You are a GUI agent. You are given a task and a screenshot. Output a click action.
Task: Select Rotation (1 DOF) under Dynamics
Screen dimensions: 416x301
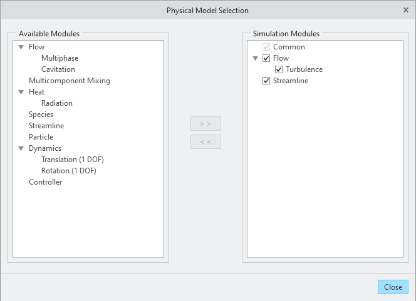point(69,171)
